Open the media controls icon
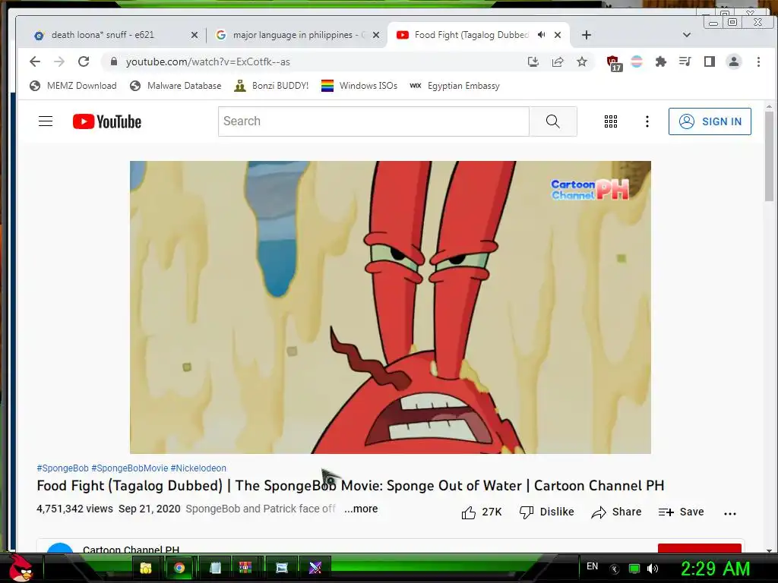This screenshot has height=583, width=778. 685,62
